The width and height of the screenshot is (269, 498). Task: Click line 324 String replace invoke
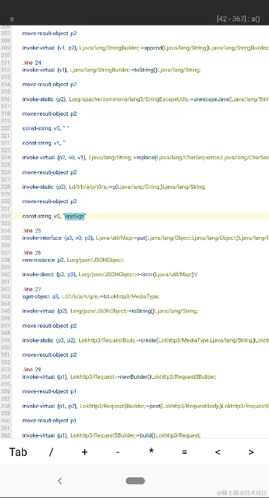point(145,158)
